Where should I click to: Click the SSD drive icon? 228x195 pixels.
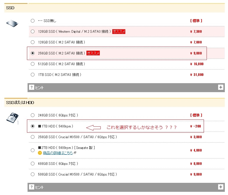(x=12, y=23)
